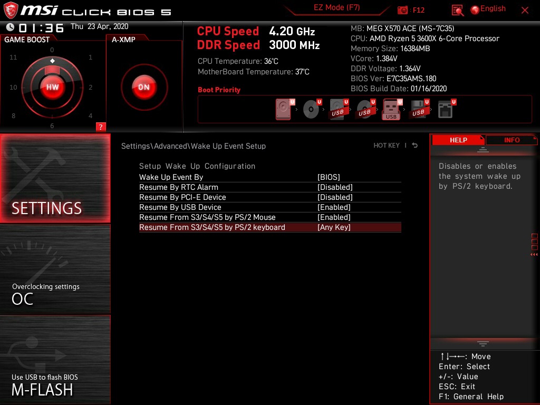
Task: Select the USB floppy boot device icon
Action: click(418, 109)
